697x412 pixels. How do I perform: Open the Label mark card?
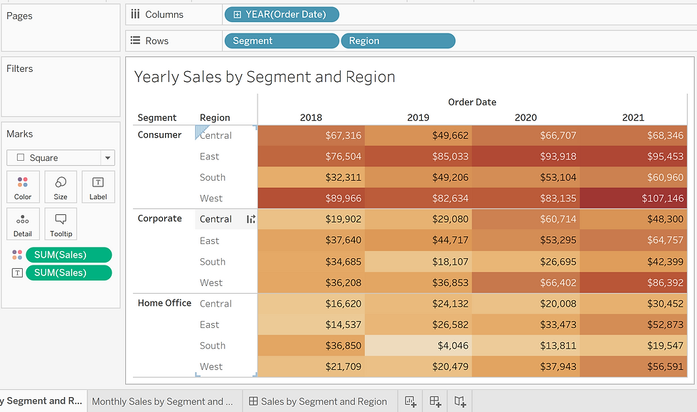[x=98, y=187]
